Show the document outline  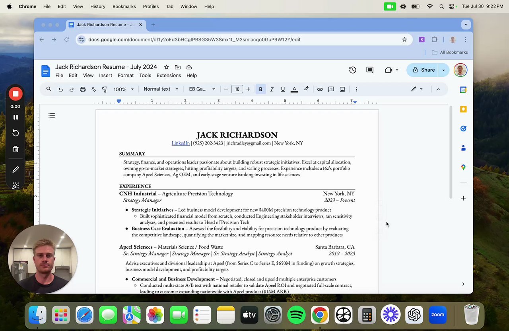52,116
